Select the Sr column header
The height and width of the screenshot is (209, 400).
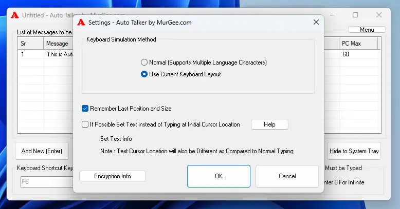31,44
